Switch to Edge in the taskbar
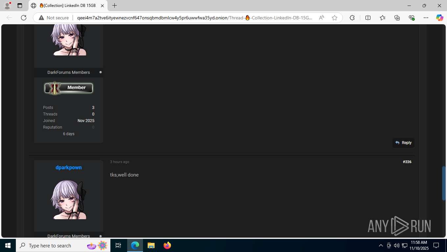The height and width of the screenshot is (252, 447). pos(135,245)
